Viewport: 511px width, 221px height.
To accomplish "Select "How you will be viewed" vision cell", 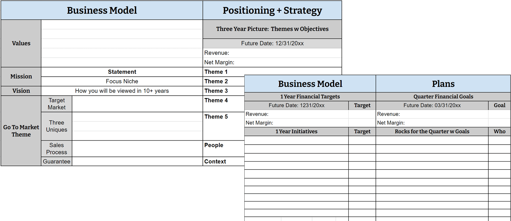I will point(122,91).
